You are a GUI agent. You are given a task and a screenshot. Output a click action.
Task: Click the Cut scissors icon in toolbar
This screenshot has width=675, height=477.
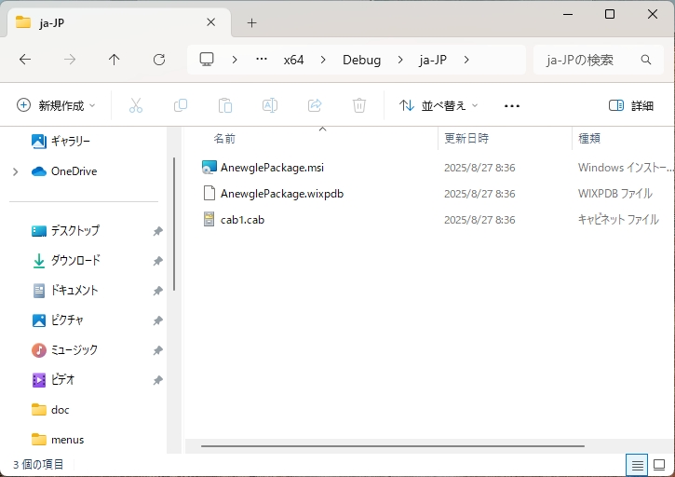tap(136, 105)
